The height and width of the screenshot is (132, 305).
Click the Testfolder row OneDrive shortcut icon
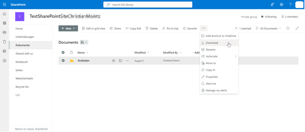[120, 61]
